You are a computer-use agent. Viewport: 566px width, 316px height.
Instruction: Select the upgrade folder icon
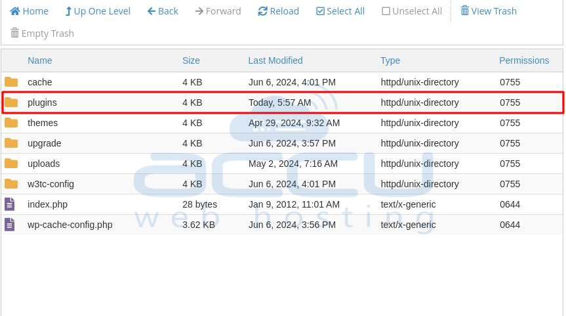click(x=11, y=143)
